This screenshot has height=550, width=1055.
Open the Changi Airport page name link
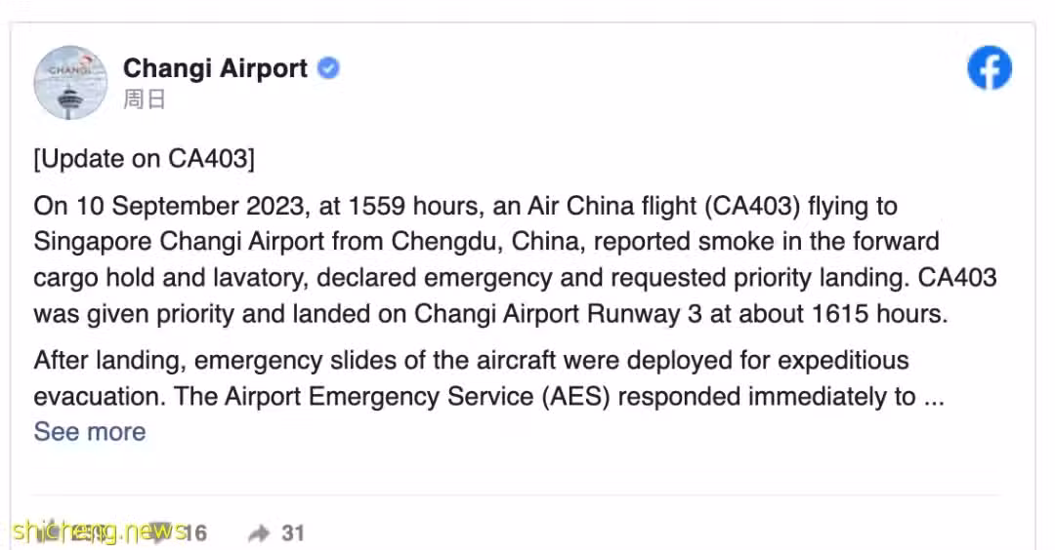click(x=215, y=68)
